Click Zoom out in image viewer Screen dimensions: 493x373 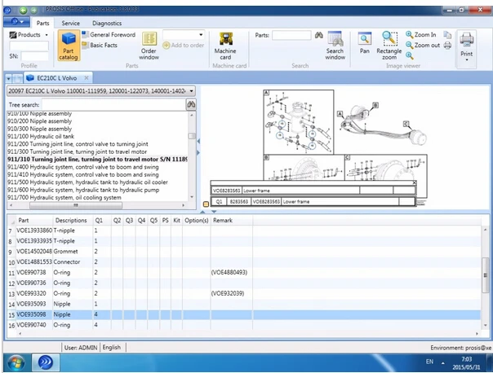[423, 45]
